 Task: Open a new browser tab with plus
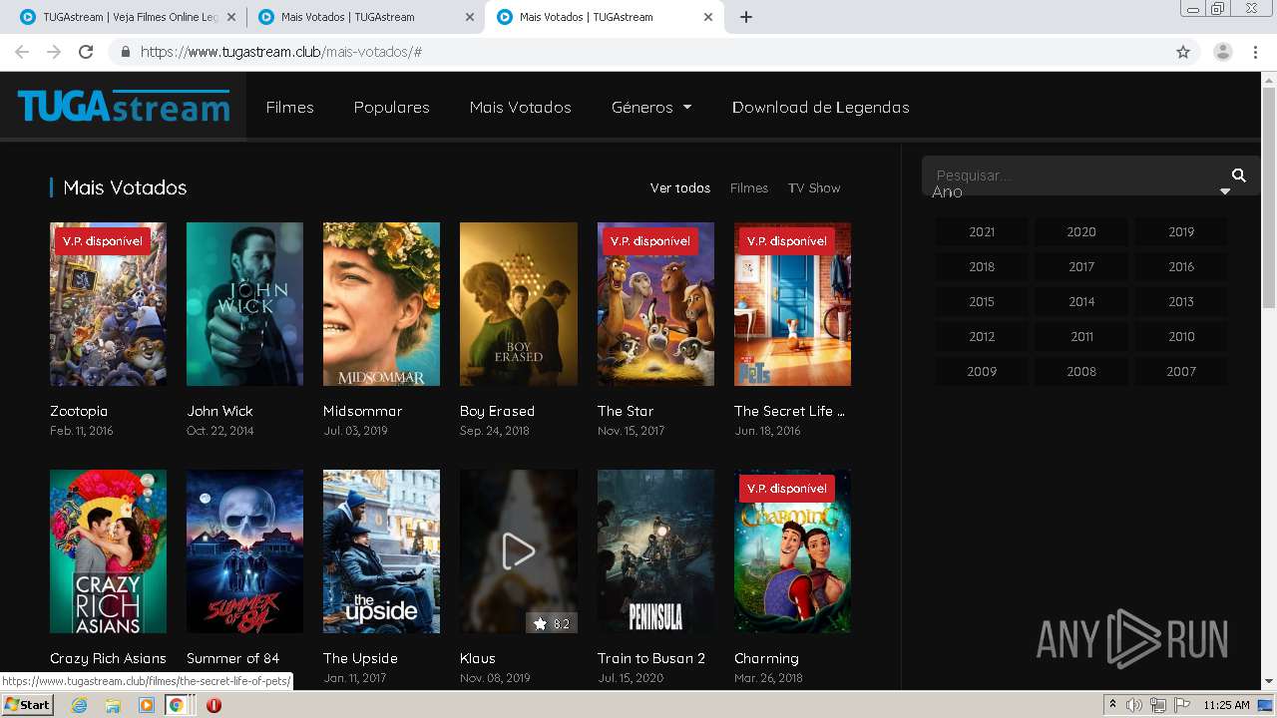tap(745, 17)
